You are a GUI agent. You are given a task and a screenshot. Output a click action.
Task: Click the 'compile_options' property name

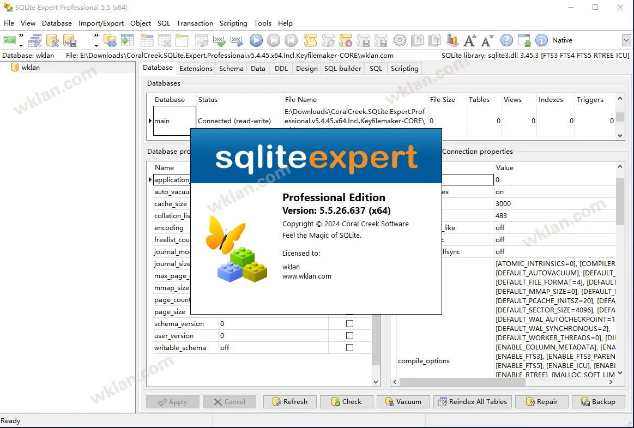tap(424, 361)
